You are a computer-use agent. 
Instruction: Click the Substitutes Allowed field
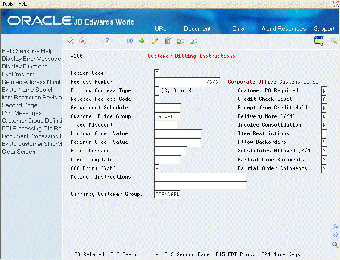coord(324,151)
